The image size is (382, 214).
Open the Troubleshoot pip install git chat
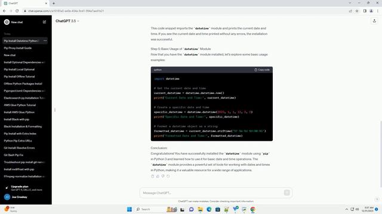[25, 162]
